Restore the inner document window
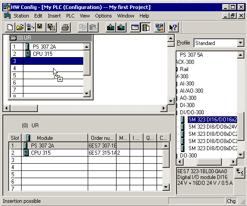This screenshot has height=206, width=247. tap(233, 16)
